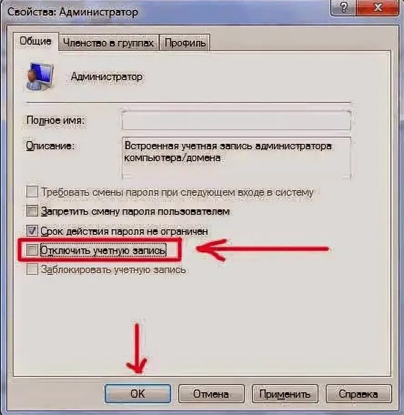Apply changes with Применить button
The height and width of the screenshot is (415, 404).
click(x=285, y=394)
